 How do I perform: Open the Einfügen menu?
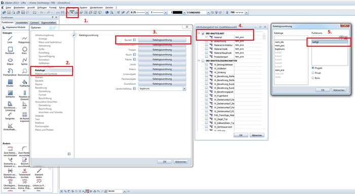42,8
